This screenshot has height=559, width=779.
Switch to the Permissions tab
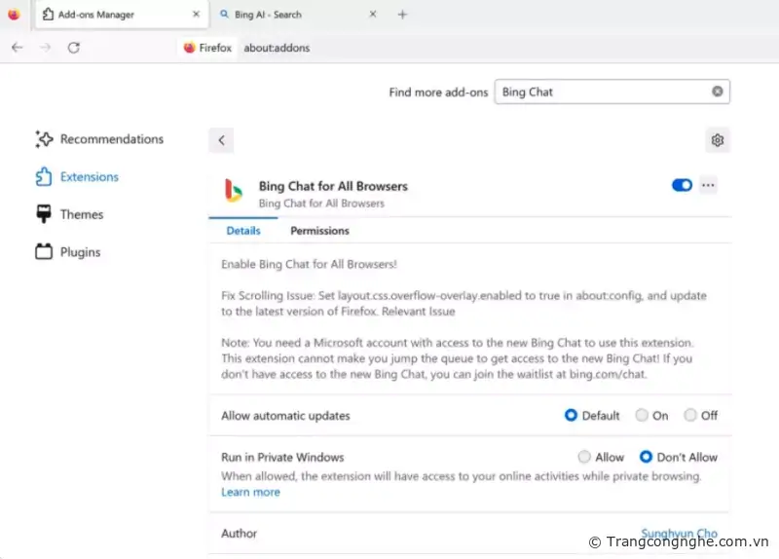pyautogui.click(x=319, y=231)
